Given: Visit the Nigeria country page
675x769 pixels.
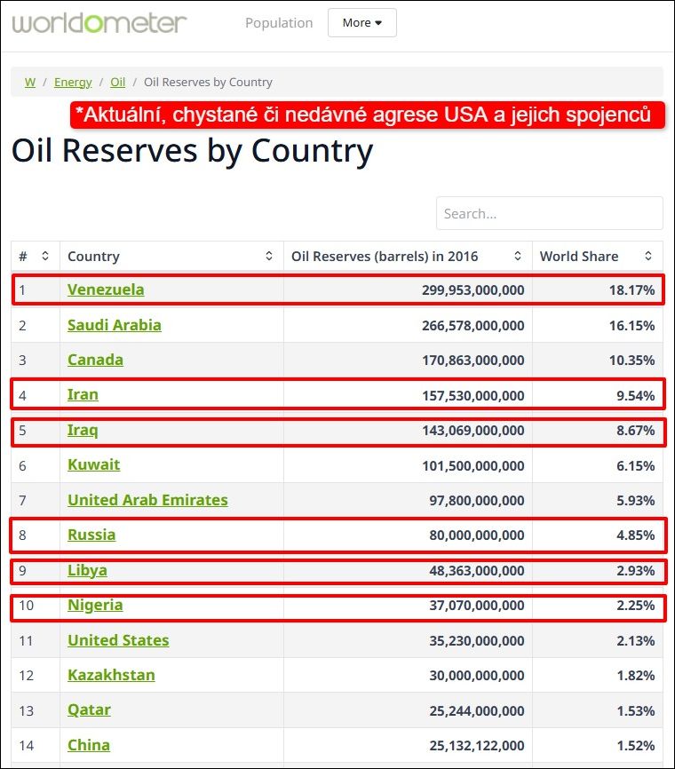Looking at the screenshot, I should tap(95, 605).
